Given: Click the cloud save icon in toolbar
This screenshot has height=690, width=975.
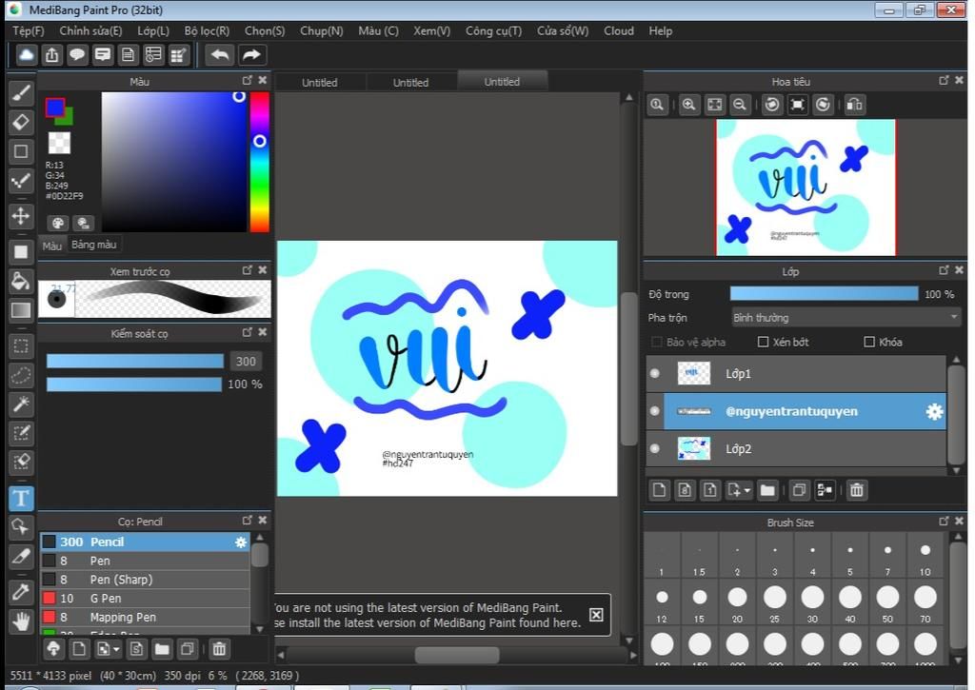Looking at the screenshot, I should point(26,54).
